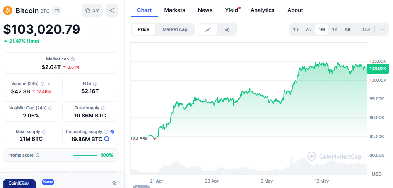The image size is (393, 188).
Task: Toggle LOG scale on chart
Action: tap(365, 29)
